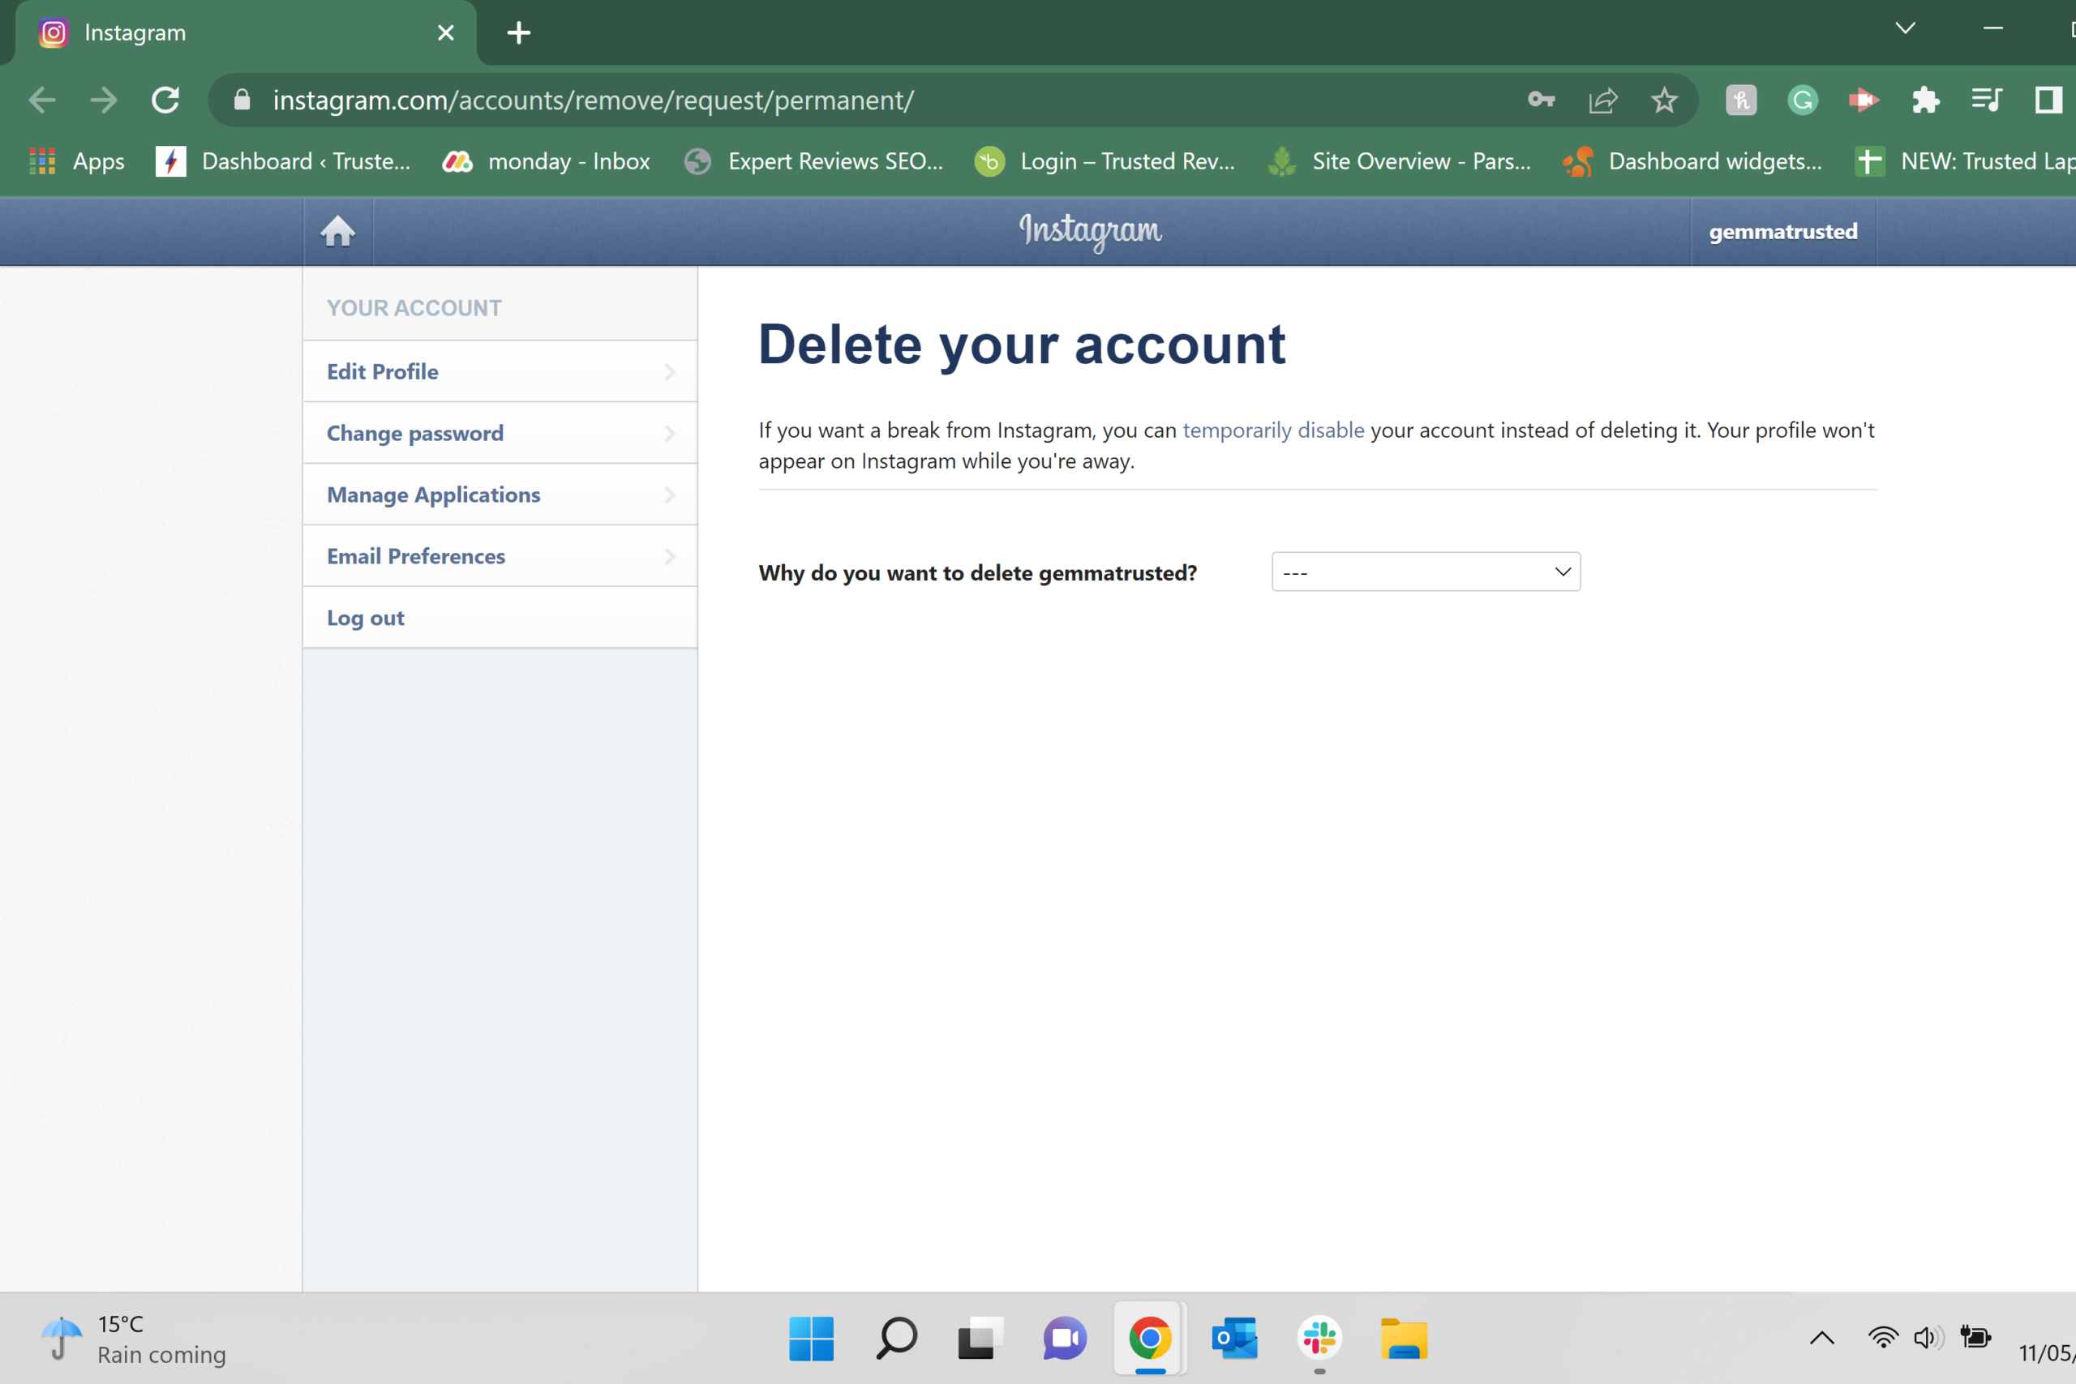The width and height of the screenshot is (2076, 1384).
Task: Open the deletion reason dropdown menu
Action: 1426,572
